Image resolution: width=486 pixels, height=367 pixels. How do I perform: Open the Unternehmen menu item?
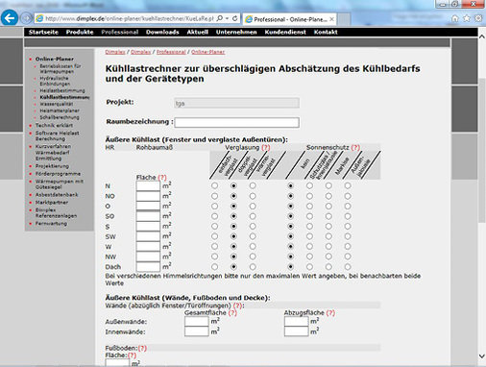tap(236, 32)
